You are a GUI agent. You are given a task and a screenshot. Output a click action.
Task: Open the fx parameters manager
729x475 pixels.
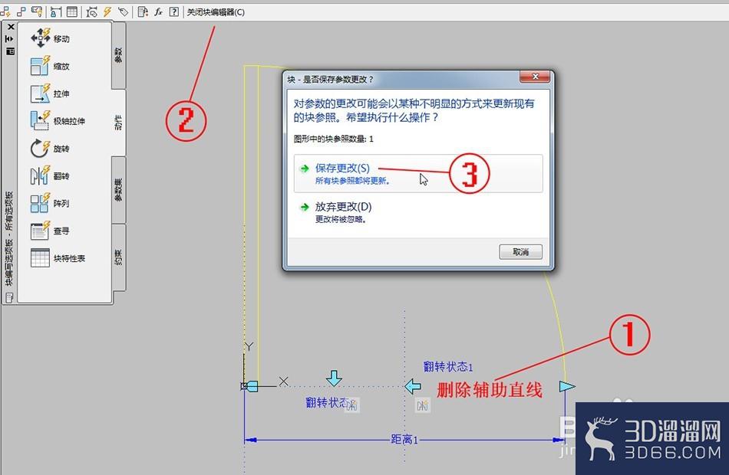[x=159, y=11]
